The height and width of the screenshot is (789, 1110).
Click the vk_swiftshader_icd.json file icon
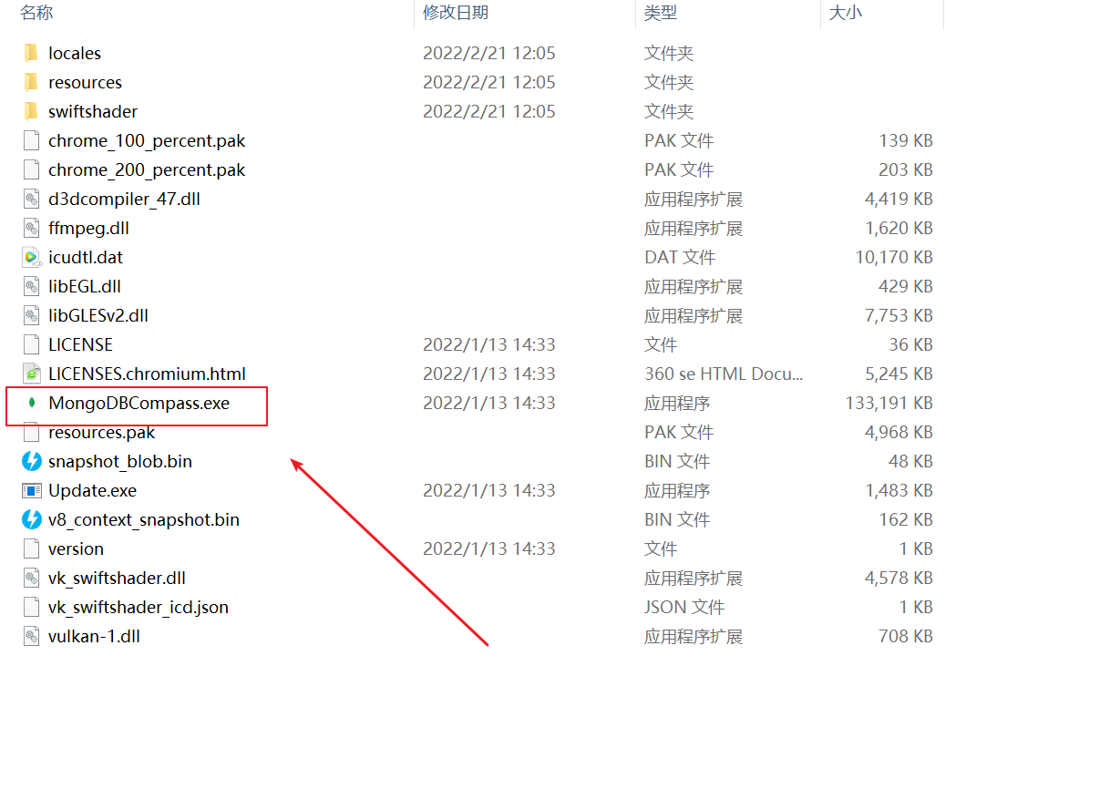(x=32, y=607)
